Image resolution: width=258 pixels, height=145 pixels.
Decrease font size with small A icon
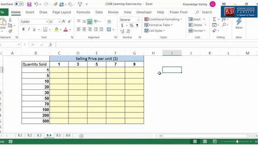pos(70,21)
